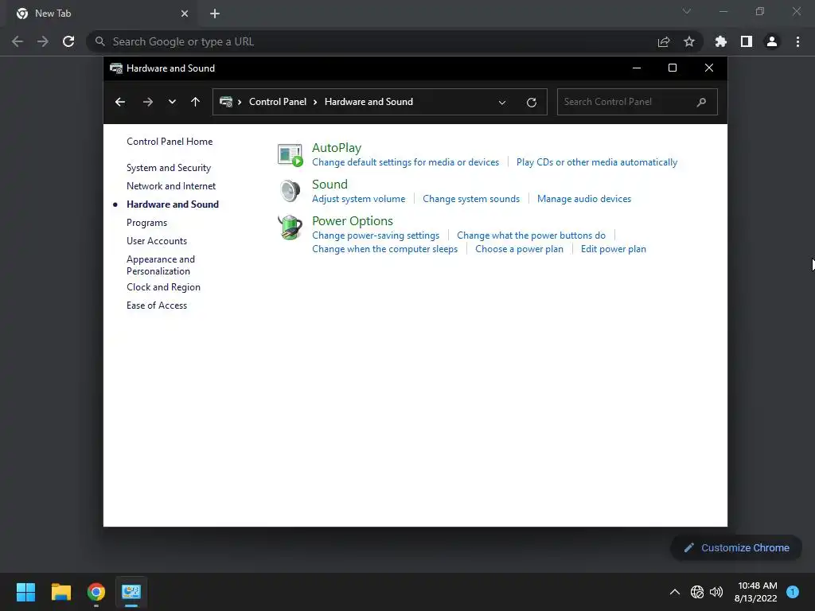The width and height of the screenshot is (815, 611).
Task: Click the Chrome taskbar icon
Action: (x=96, y=592)
